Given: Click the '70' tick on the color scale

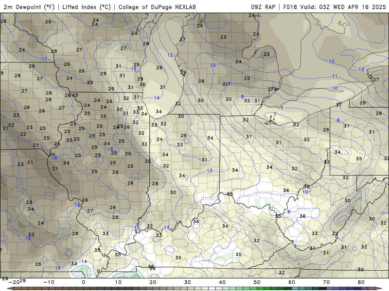Looking at the screenshot, I should 326,282.
